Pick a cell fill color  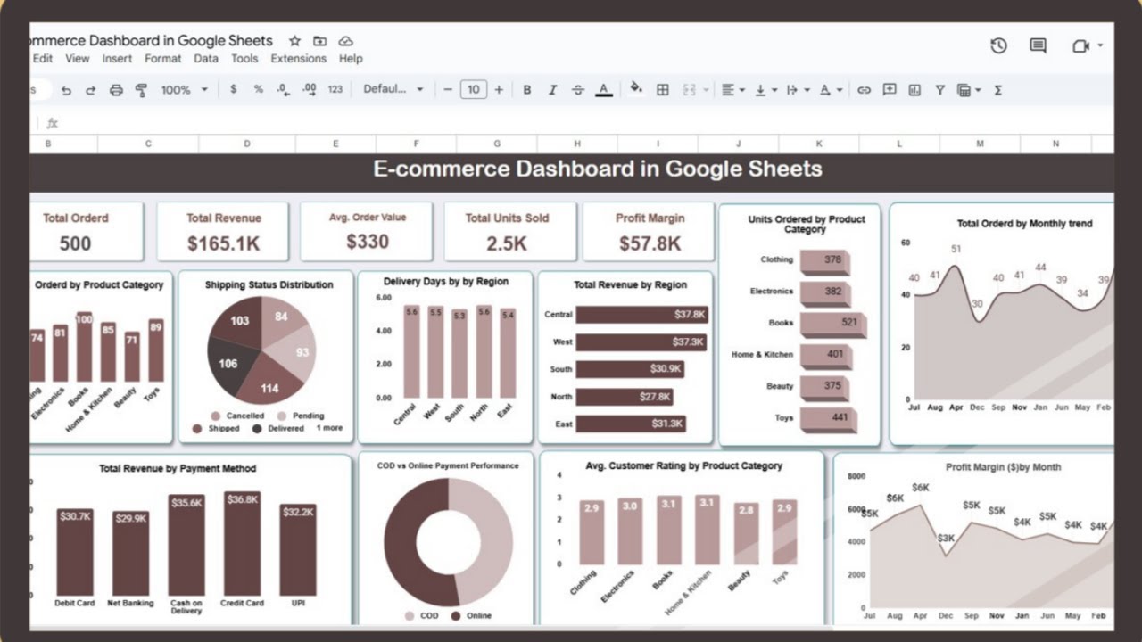[636, 89]
